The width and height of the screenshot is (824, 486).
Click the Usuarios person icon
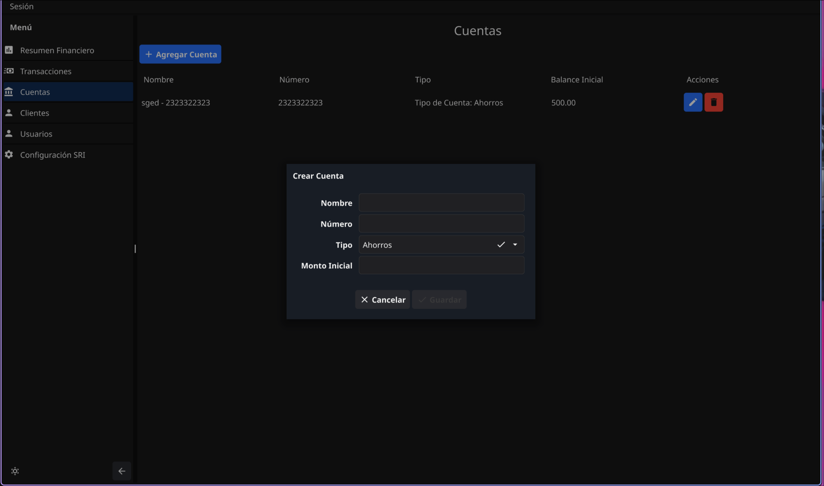click(9, 134)
